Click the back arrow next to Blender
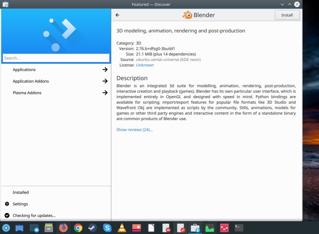Image resolution: width=319 pixels, height=234 pixels. (117, 15)
